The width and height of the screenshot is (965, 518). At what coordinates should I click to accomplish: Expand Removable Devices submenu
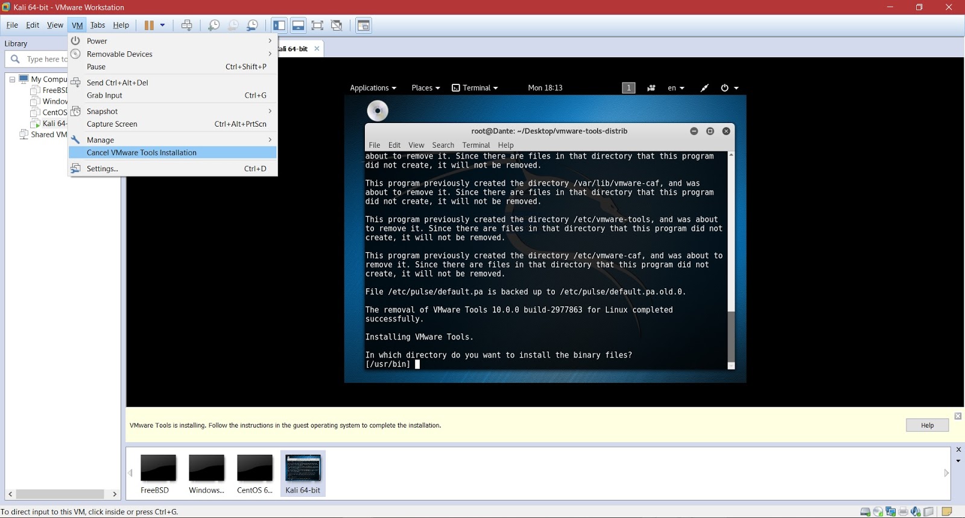pos(173,54)
